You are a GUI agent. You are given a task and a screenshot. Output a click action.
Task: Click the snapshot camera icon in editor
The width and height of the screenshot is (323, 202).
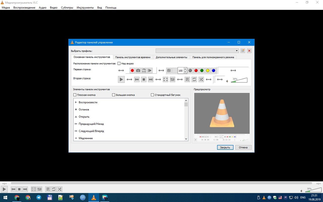(x=138, y=71)
